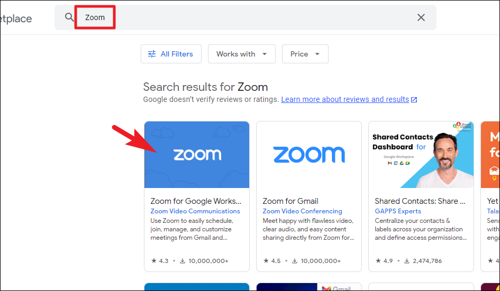Screen dimensions: 500x291
Task: Click the Search results for Zoom heading
Action: point(205,87)
